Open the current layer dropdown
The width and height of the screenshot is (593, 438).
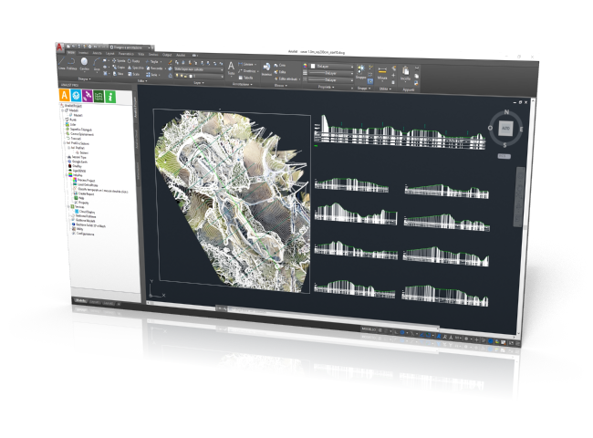[x=198, y=76]
